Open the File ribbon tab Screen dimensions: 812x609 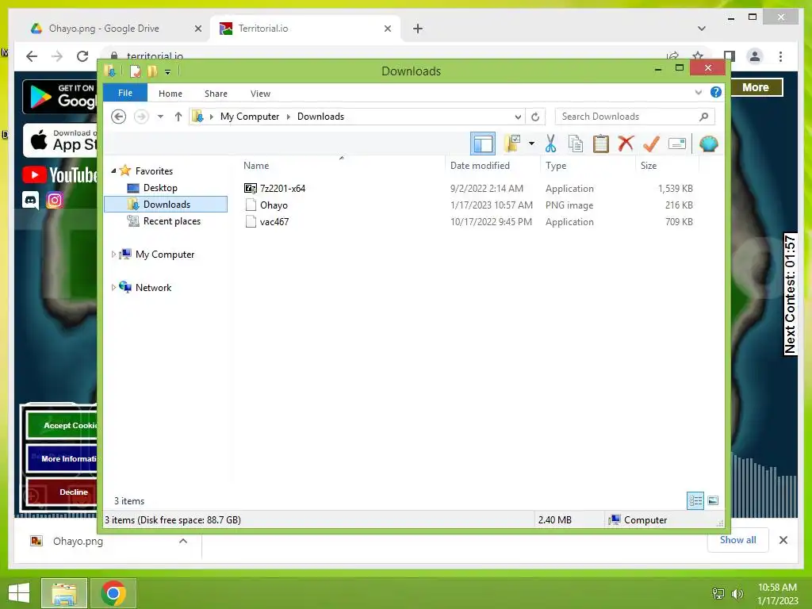[x=125, y=93]
